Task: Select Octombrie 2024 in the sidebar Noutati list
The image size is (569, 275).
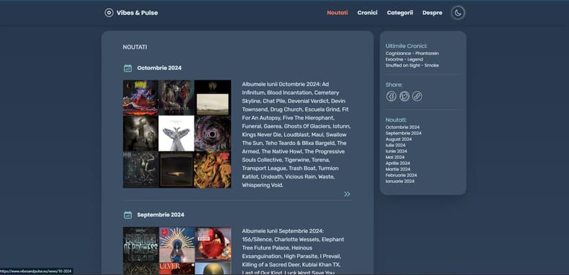Action: click(403, 127)
